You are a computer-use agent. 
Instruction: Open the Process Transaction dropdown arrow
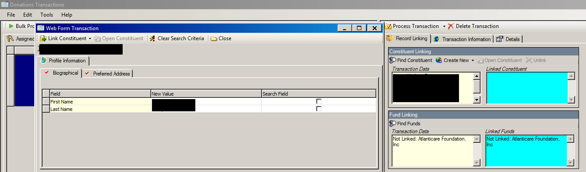pyautogui.click(x=444, y=26)
